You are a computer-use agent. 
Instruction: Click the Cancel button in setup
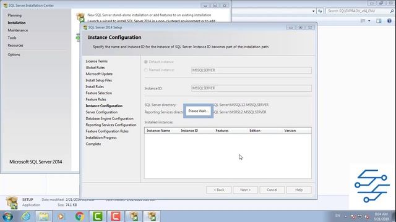[x=272, y=190]
